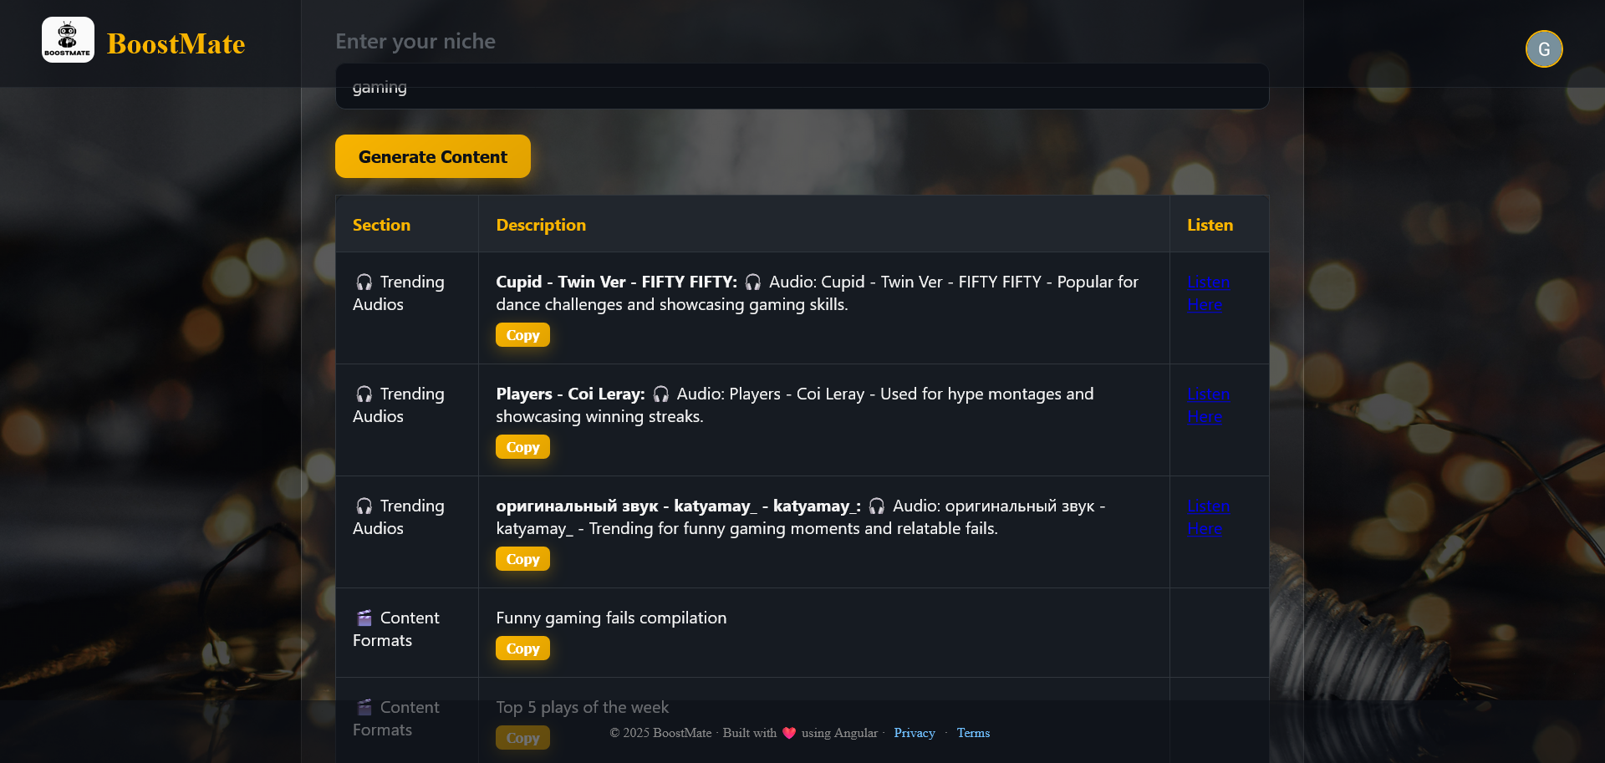The width and height of the screenshot is (1605, 763).
Task: Open Listen Here link for Cupid audio
Action: tap(1208, 293)
